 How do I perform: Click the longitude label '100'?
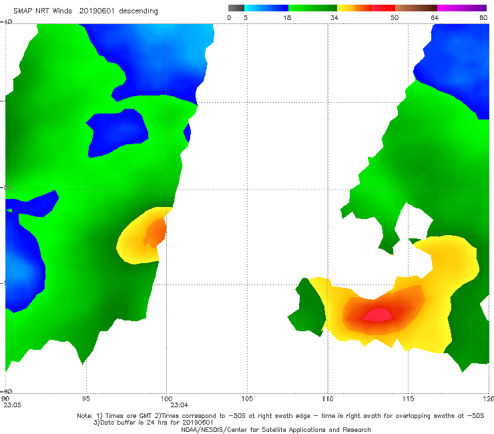tap(166, 399)
